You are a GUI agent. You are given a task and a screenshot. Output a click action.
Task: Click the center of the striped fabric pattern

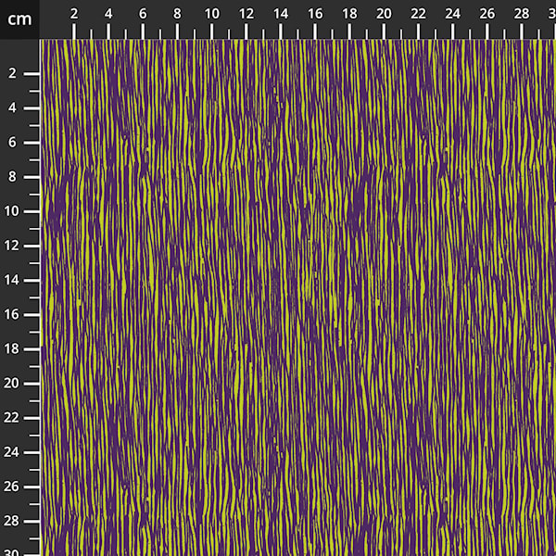click(x=297, y=297)
